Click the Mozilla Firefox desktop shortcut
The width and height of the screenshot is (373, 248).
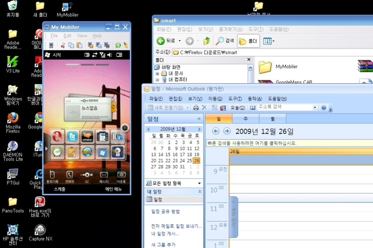click(x=13, y=123)
